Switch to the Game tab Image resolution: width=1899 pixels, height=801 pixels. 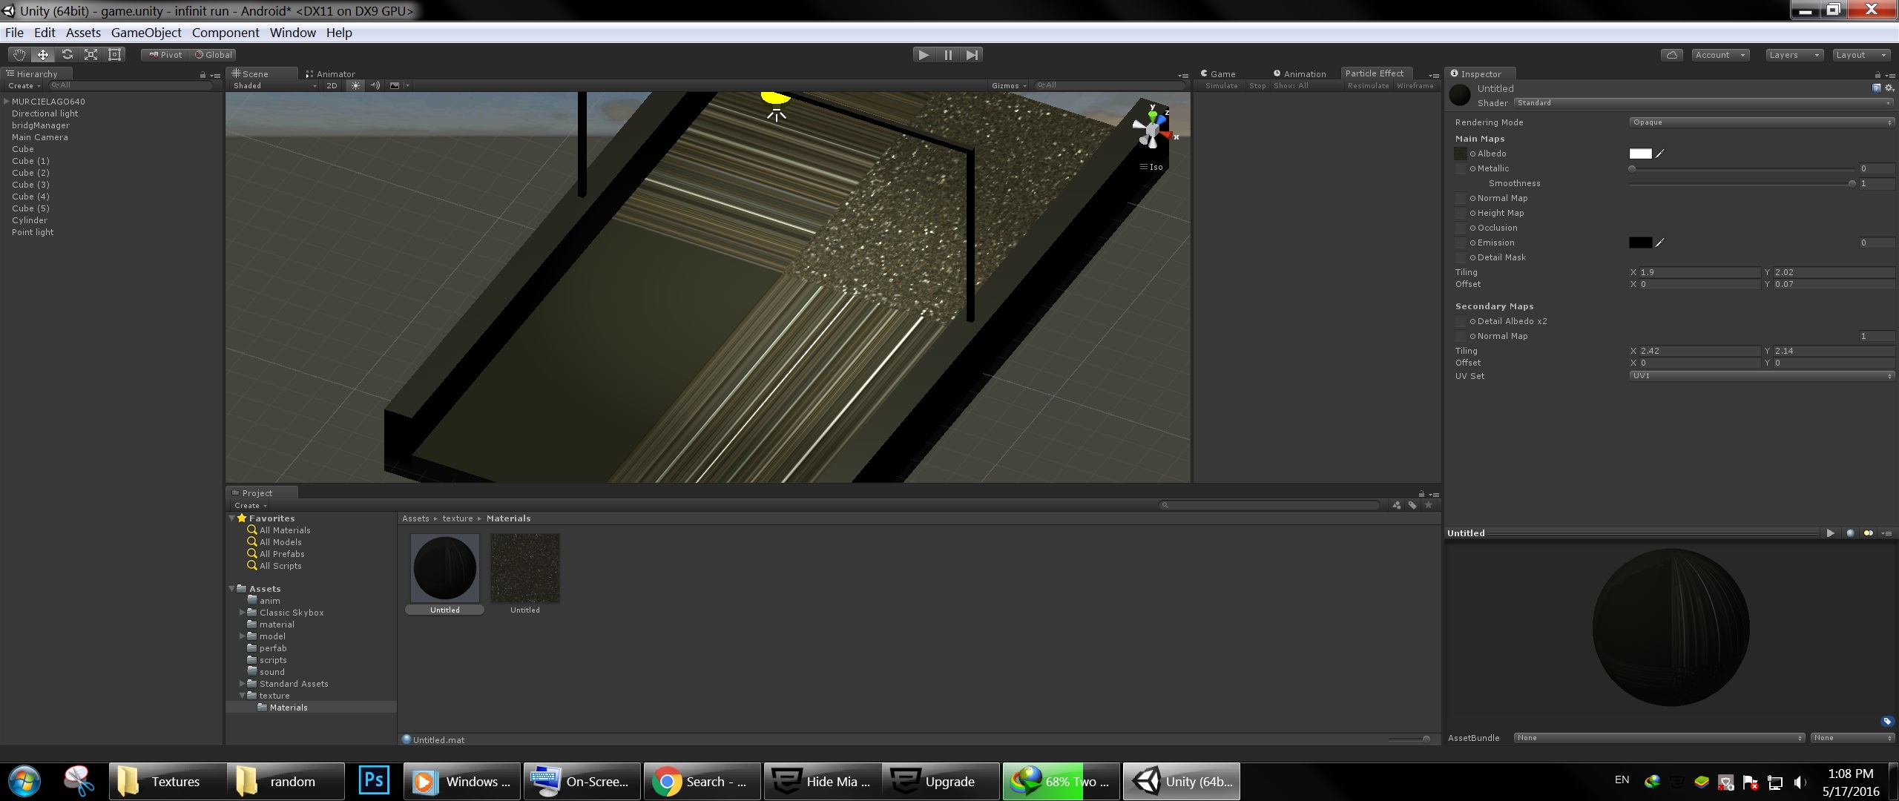coord(1218,74)
